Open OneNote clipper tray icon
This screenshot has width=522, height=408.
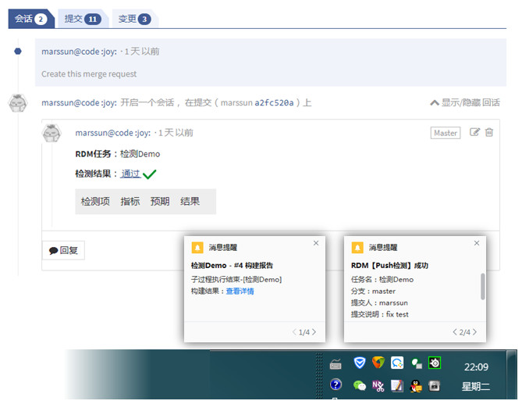tap(378, 386)
